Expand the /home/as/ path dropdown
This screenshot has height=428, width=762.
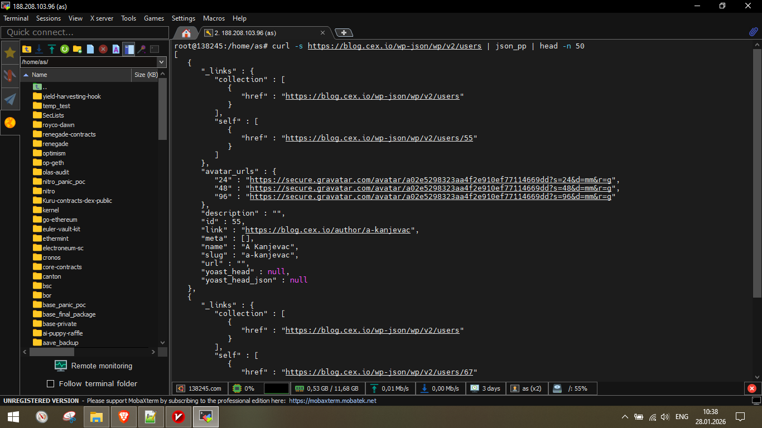pyautogui.click(x=162, y=62)
